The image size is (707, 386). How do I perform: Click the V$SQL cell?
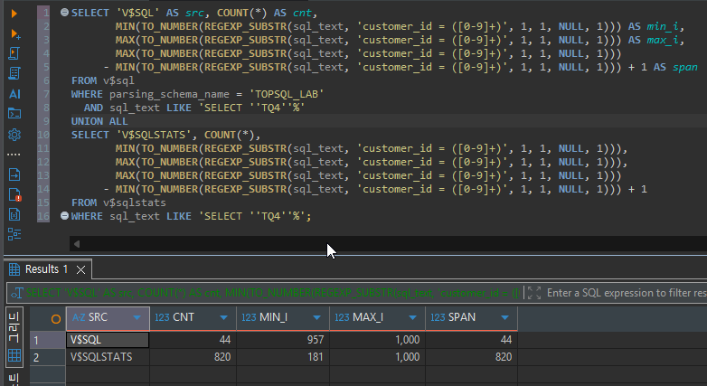point(108,340)
